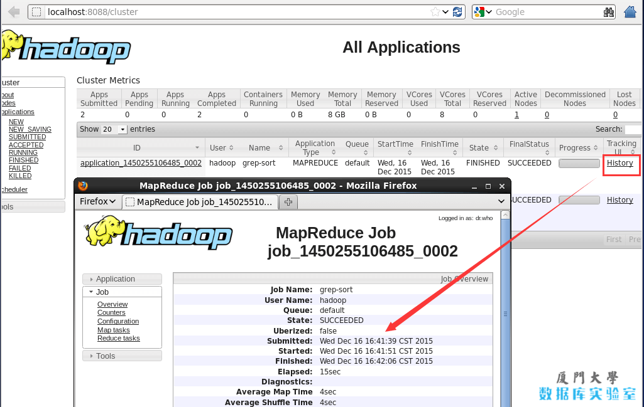Open Counters link under Job
The width and height of the screenshot is (644, 407).
click(x=111, y=312)
